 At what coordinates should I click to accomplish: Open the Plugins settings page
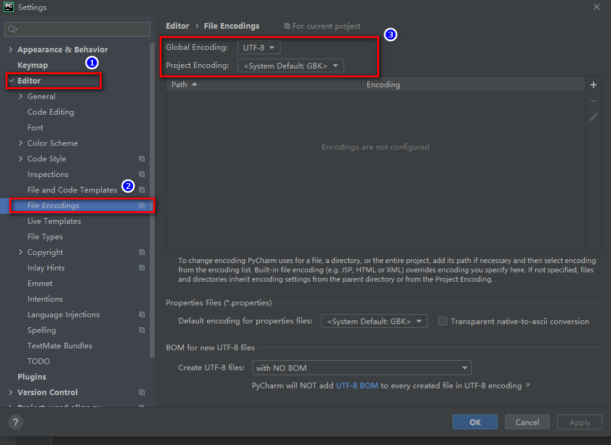tap(32, 377)
